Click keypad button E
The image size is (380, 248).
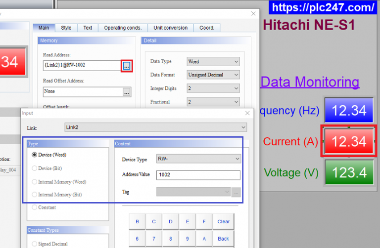pyautogui.click(x=188, y=221)
